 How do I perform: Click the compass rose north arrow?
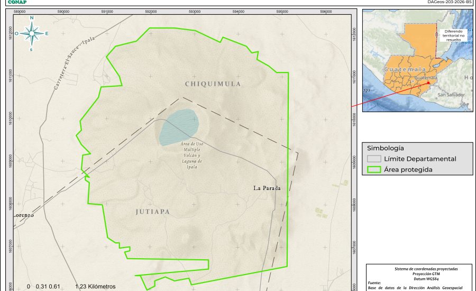click(x=32, y=33)
